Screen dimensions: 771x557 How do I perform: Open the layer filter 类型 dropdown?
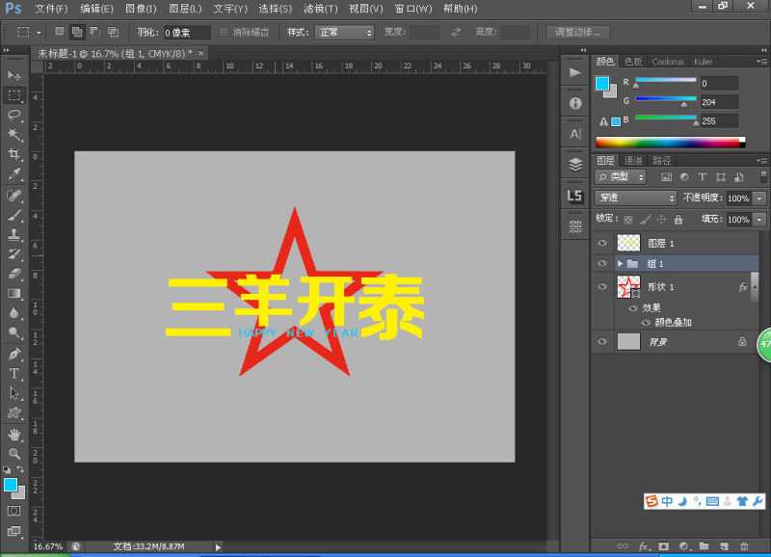tap(621, 177)
